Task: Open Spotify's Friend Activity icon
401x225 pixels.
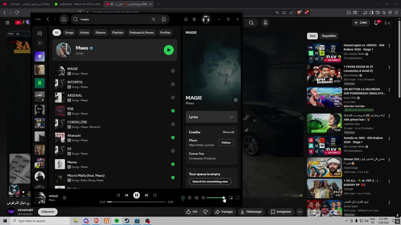Action: (194, 19)
